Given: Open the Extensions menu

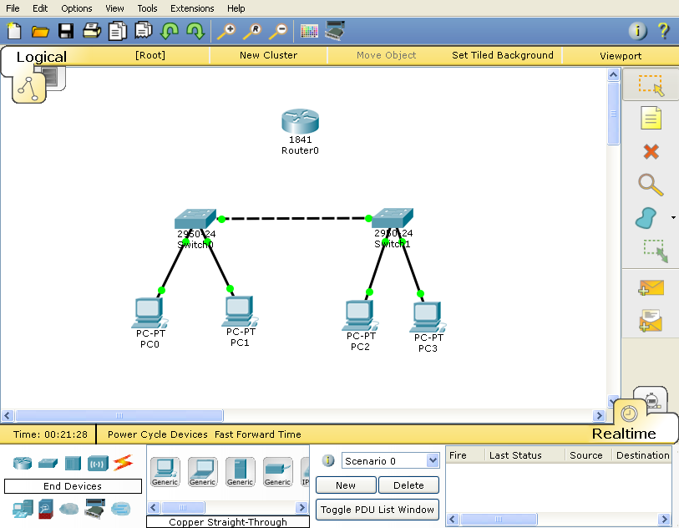Looking at the screenshot, I should [x=192, y=8].
